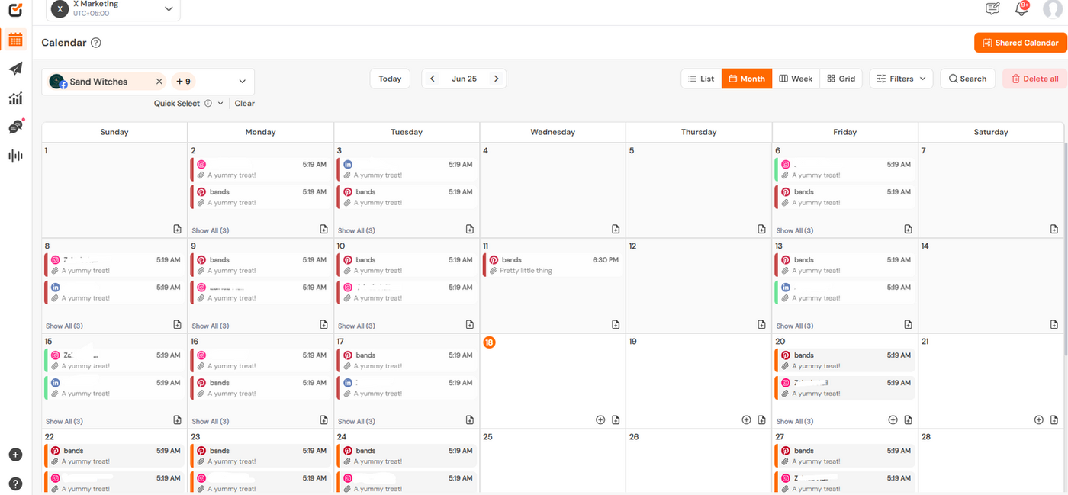Click the Quick Select info icon
The width and height of the screenshot is (1068, 495).
point(208,103)
